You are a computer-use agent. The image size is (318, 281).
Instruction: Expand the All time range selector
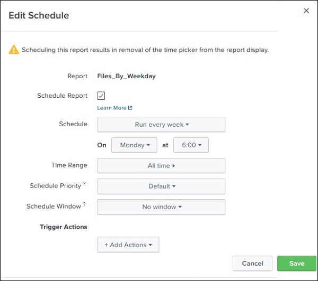pyautogui.click(x=161, y=166)
